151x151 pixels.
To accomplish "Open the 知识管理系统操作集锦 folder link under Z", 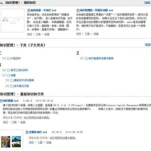I will click(101, 58).
